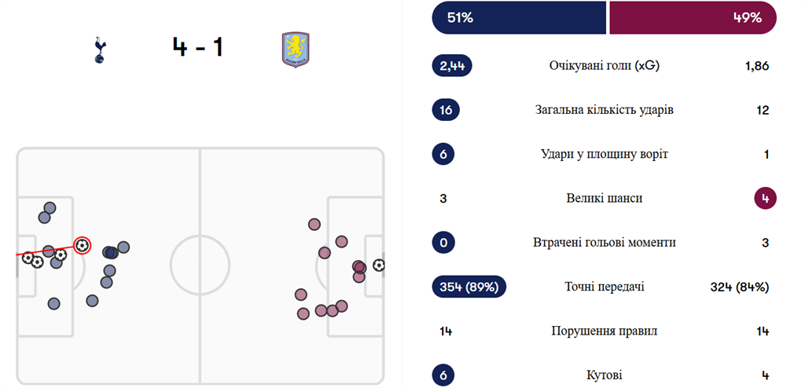Click the 0 missed chances badge
805x388 pixels.
pos(443,243)
